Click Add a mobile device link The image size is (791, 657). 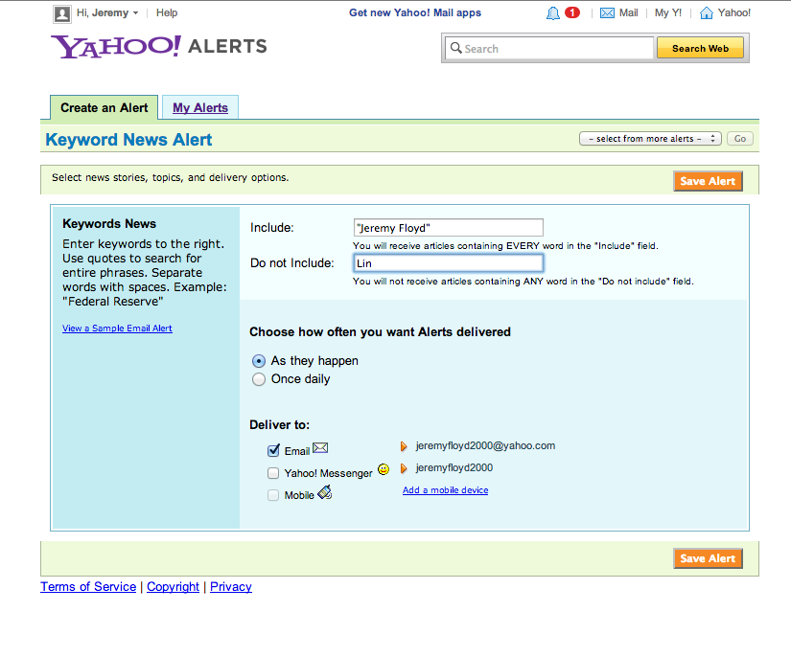pos(446,489)
